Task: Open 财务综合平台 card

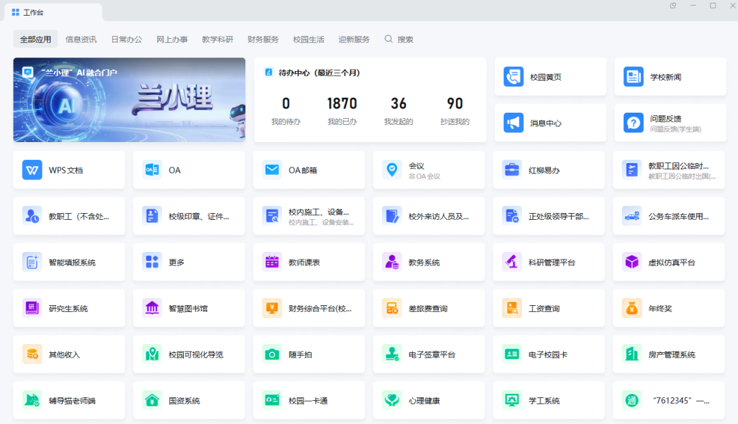Action: (309, 308)
